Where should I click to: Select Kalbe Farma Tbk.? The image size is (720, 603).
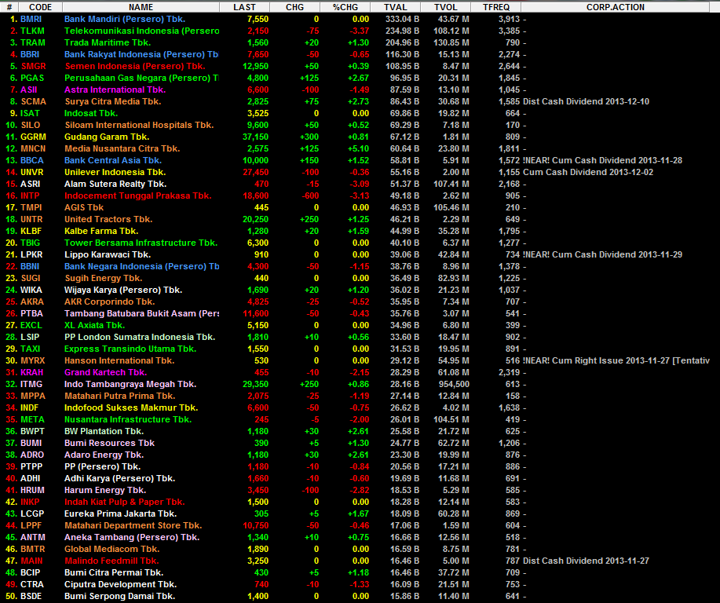[101, 231]
